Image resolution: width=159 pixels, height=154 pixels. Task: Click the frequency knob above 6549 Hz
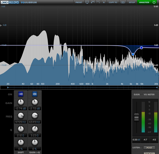point(35,116)
